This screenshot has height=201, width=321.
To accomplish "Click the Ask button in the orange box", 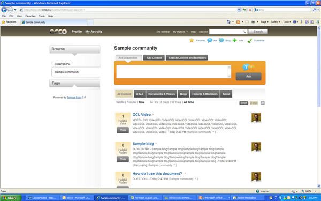I will click(x=248, y=76).
